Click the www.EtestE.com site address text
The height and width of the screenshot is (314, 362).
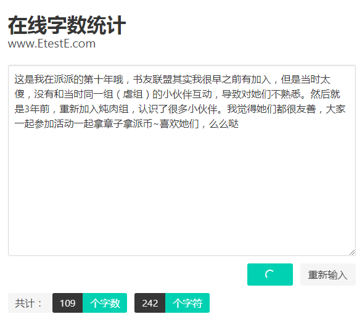[x=52, y=44]
